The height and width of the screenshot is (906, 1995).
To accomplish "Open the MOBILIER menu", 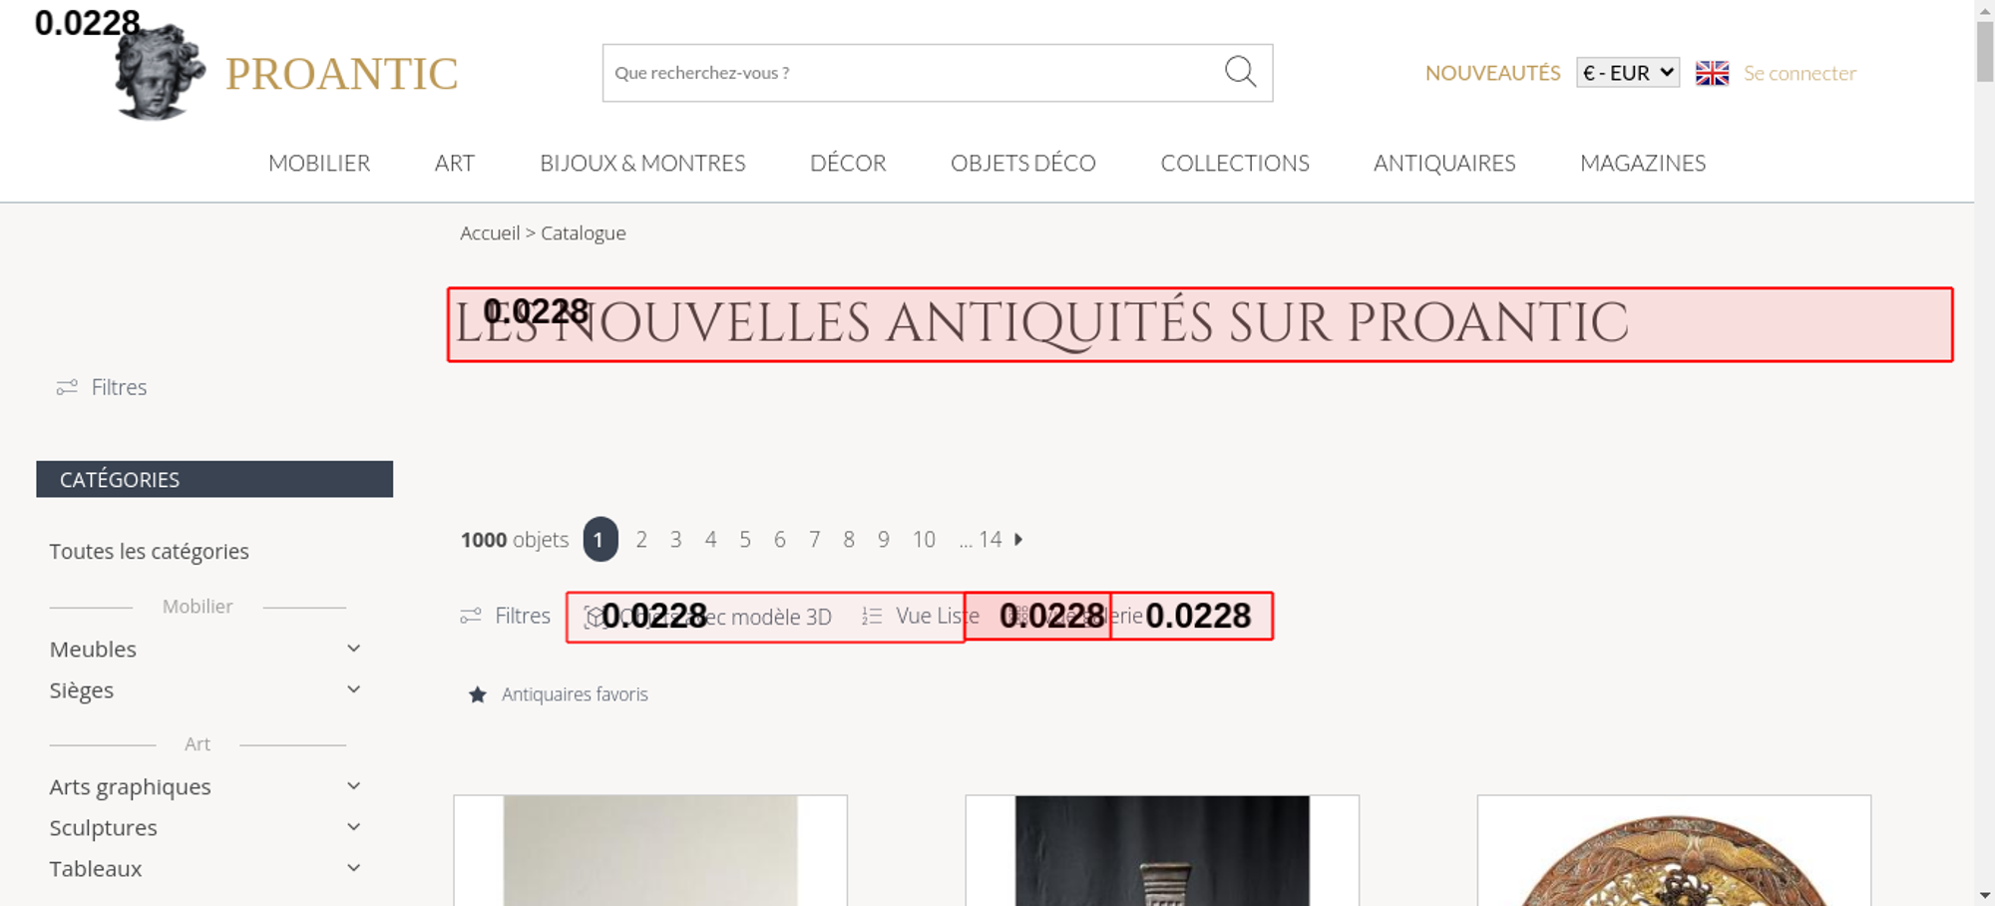I will click(x=319, y=163).
